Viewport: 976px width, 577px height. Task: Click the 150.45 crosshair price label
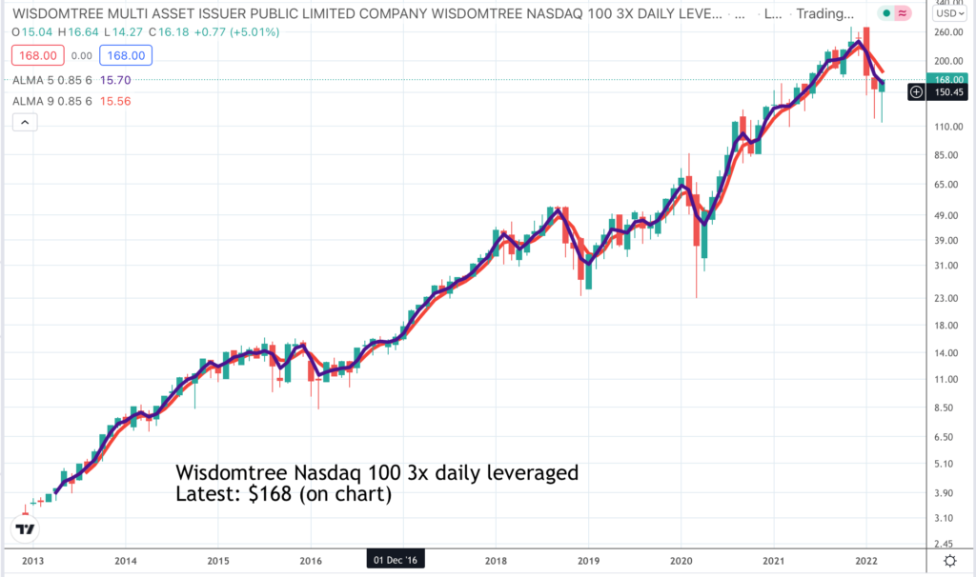[x=947, y=92]
